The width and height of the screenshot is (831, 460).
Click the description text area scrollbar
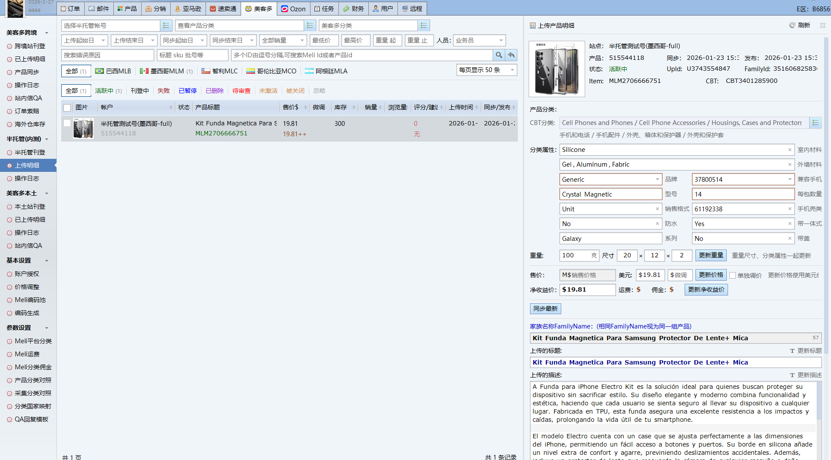pos(819,404)
